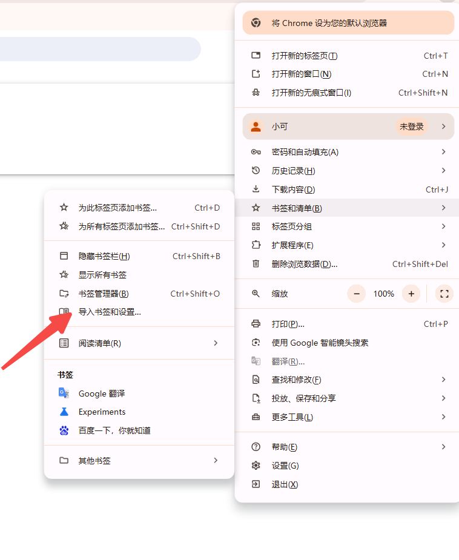This screenshot has width=459, height=560.
Task: Increase zoom with the plus button
Action: [411, 294]
